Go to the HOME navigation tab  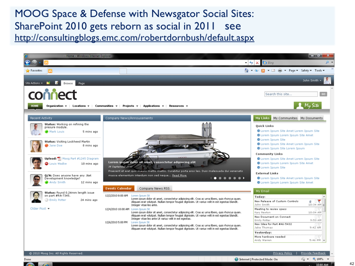pyautogui.click(x=35, y=106)
